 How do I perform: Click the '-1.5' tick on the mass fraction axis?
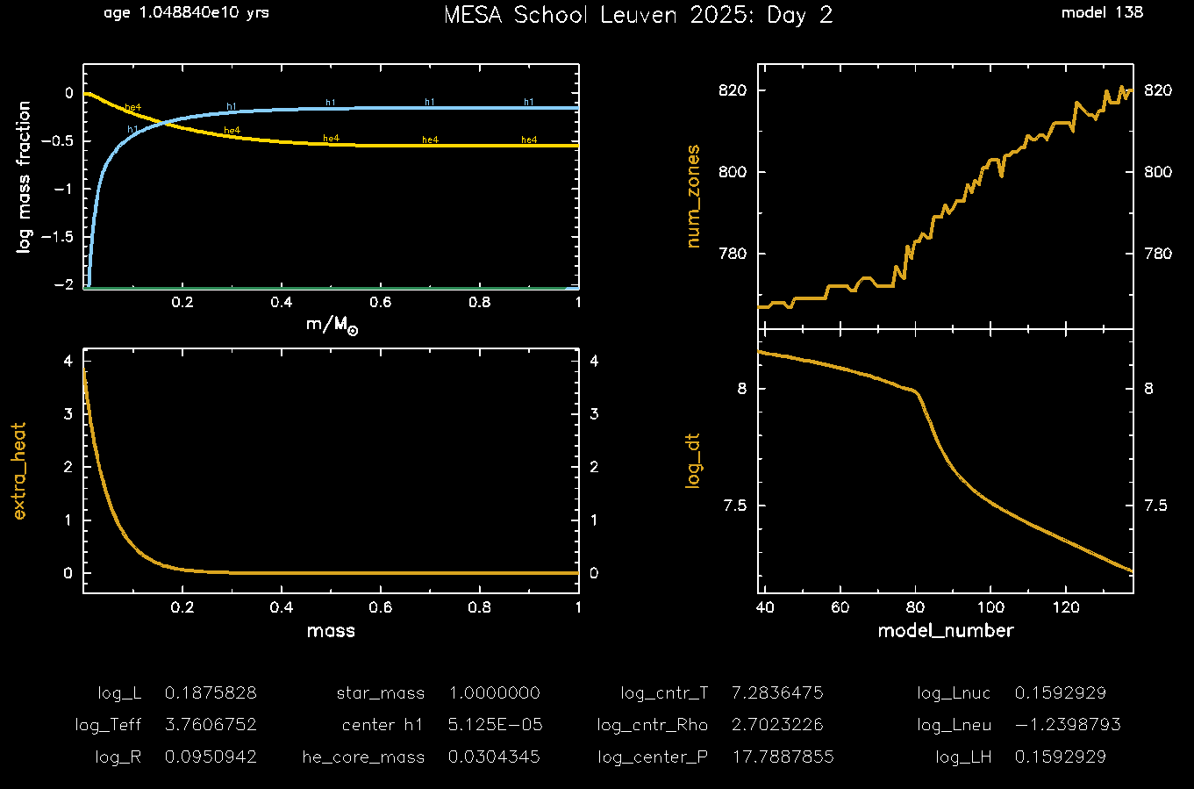tap(57, 237)
